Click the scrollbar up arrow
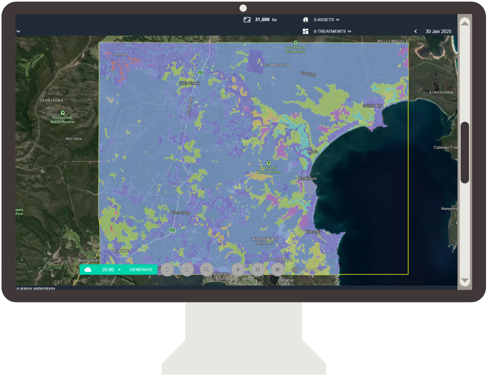 click(464, 23)
